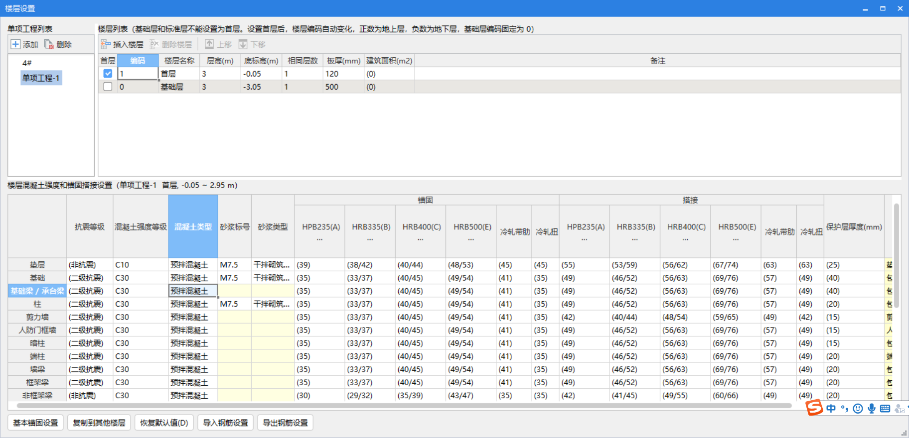Click the horizontal scrollbar of the settings table
Viewport: 909px width, 438px height.
[x=404, y=406]
